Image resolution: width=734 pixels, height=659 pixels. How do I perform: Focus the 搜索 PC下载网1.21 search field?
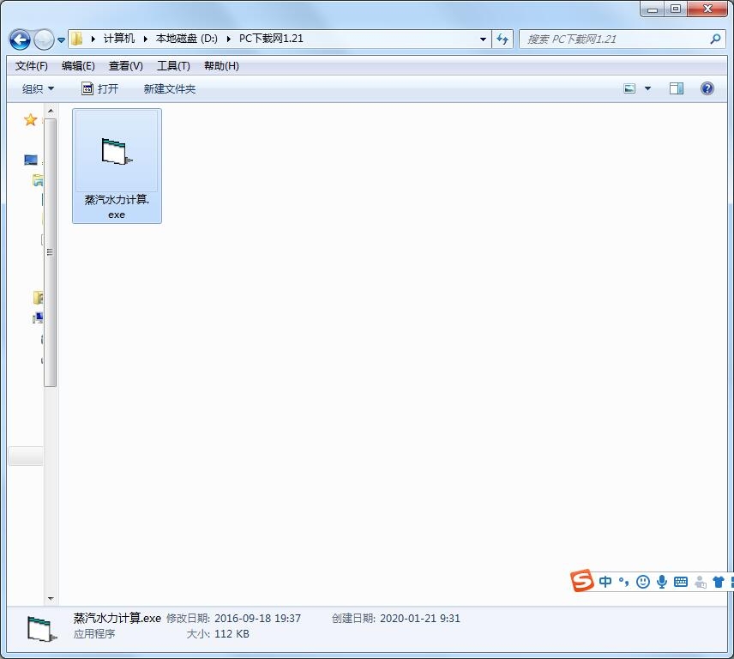click(x=621, y=39)
